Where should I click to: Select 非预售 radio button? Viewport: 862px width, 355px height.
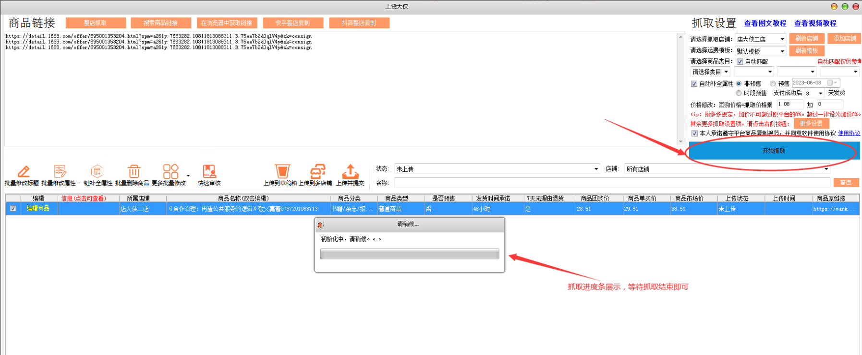click(x=739, y=83)
